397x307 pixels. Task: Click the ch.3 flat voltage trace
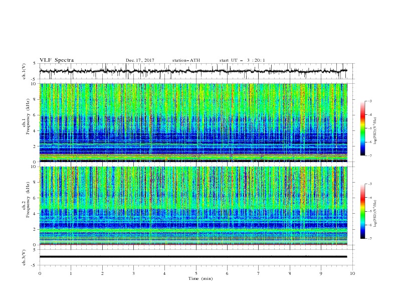193,257
